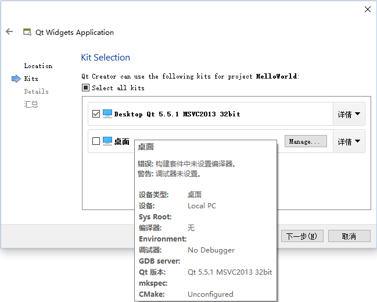Click the blue arrow beside Kits step
This screenshot has height=302, width=377.
(16, 79)
